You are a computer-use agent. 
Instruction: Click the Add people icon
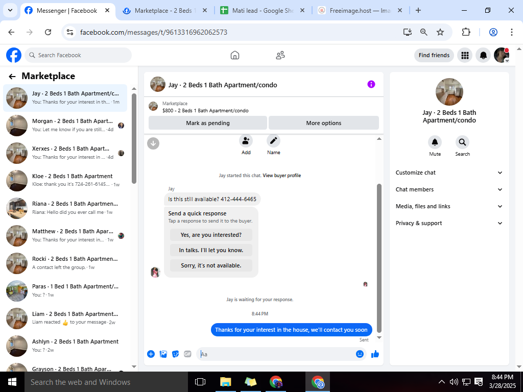pyautogui.click(x=246, y=141)
